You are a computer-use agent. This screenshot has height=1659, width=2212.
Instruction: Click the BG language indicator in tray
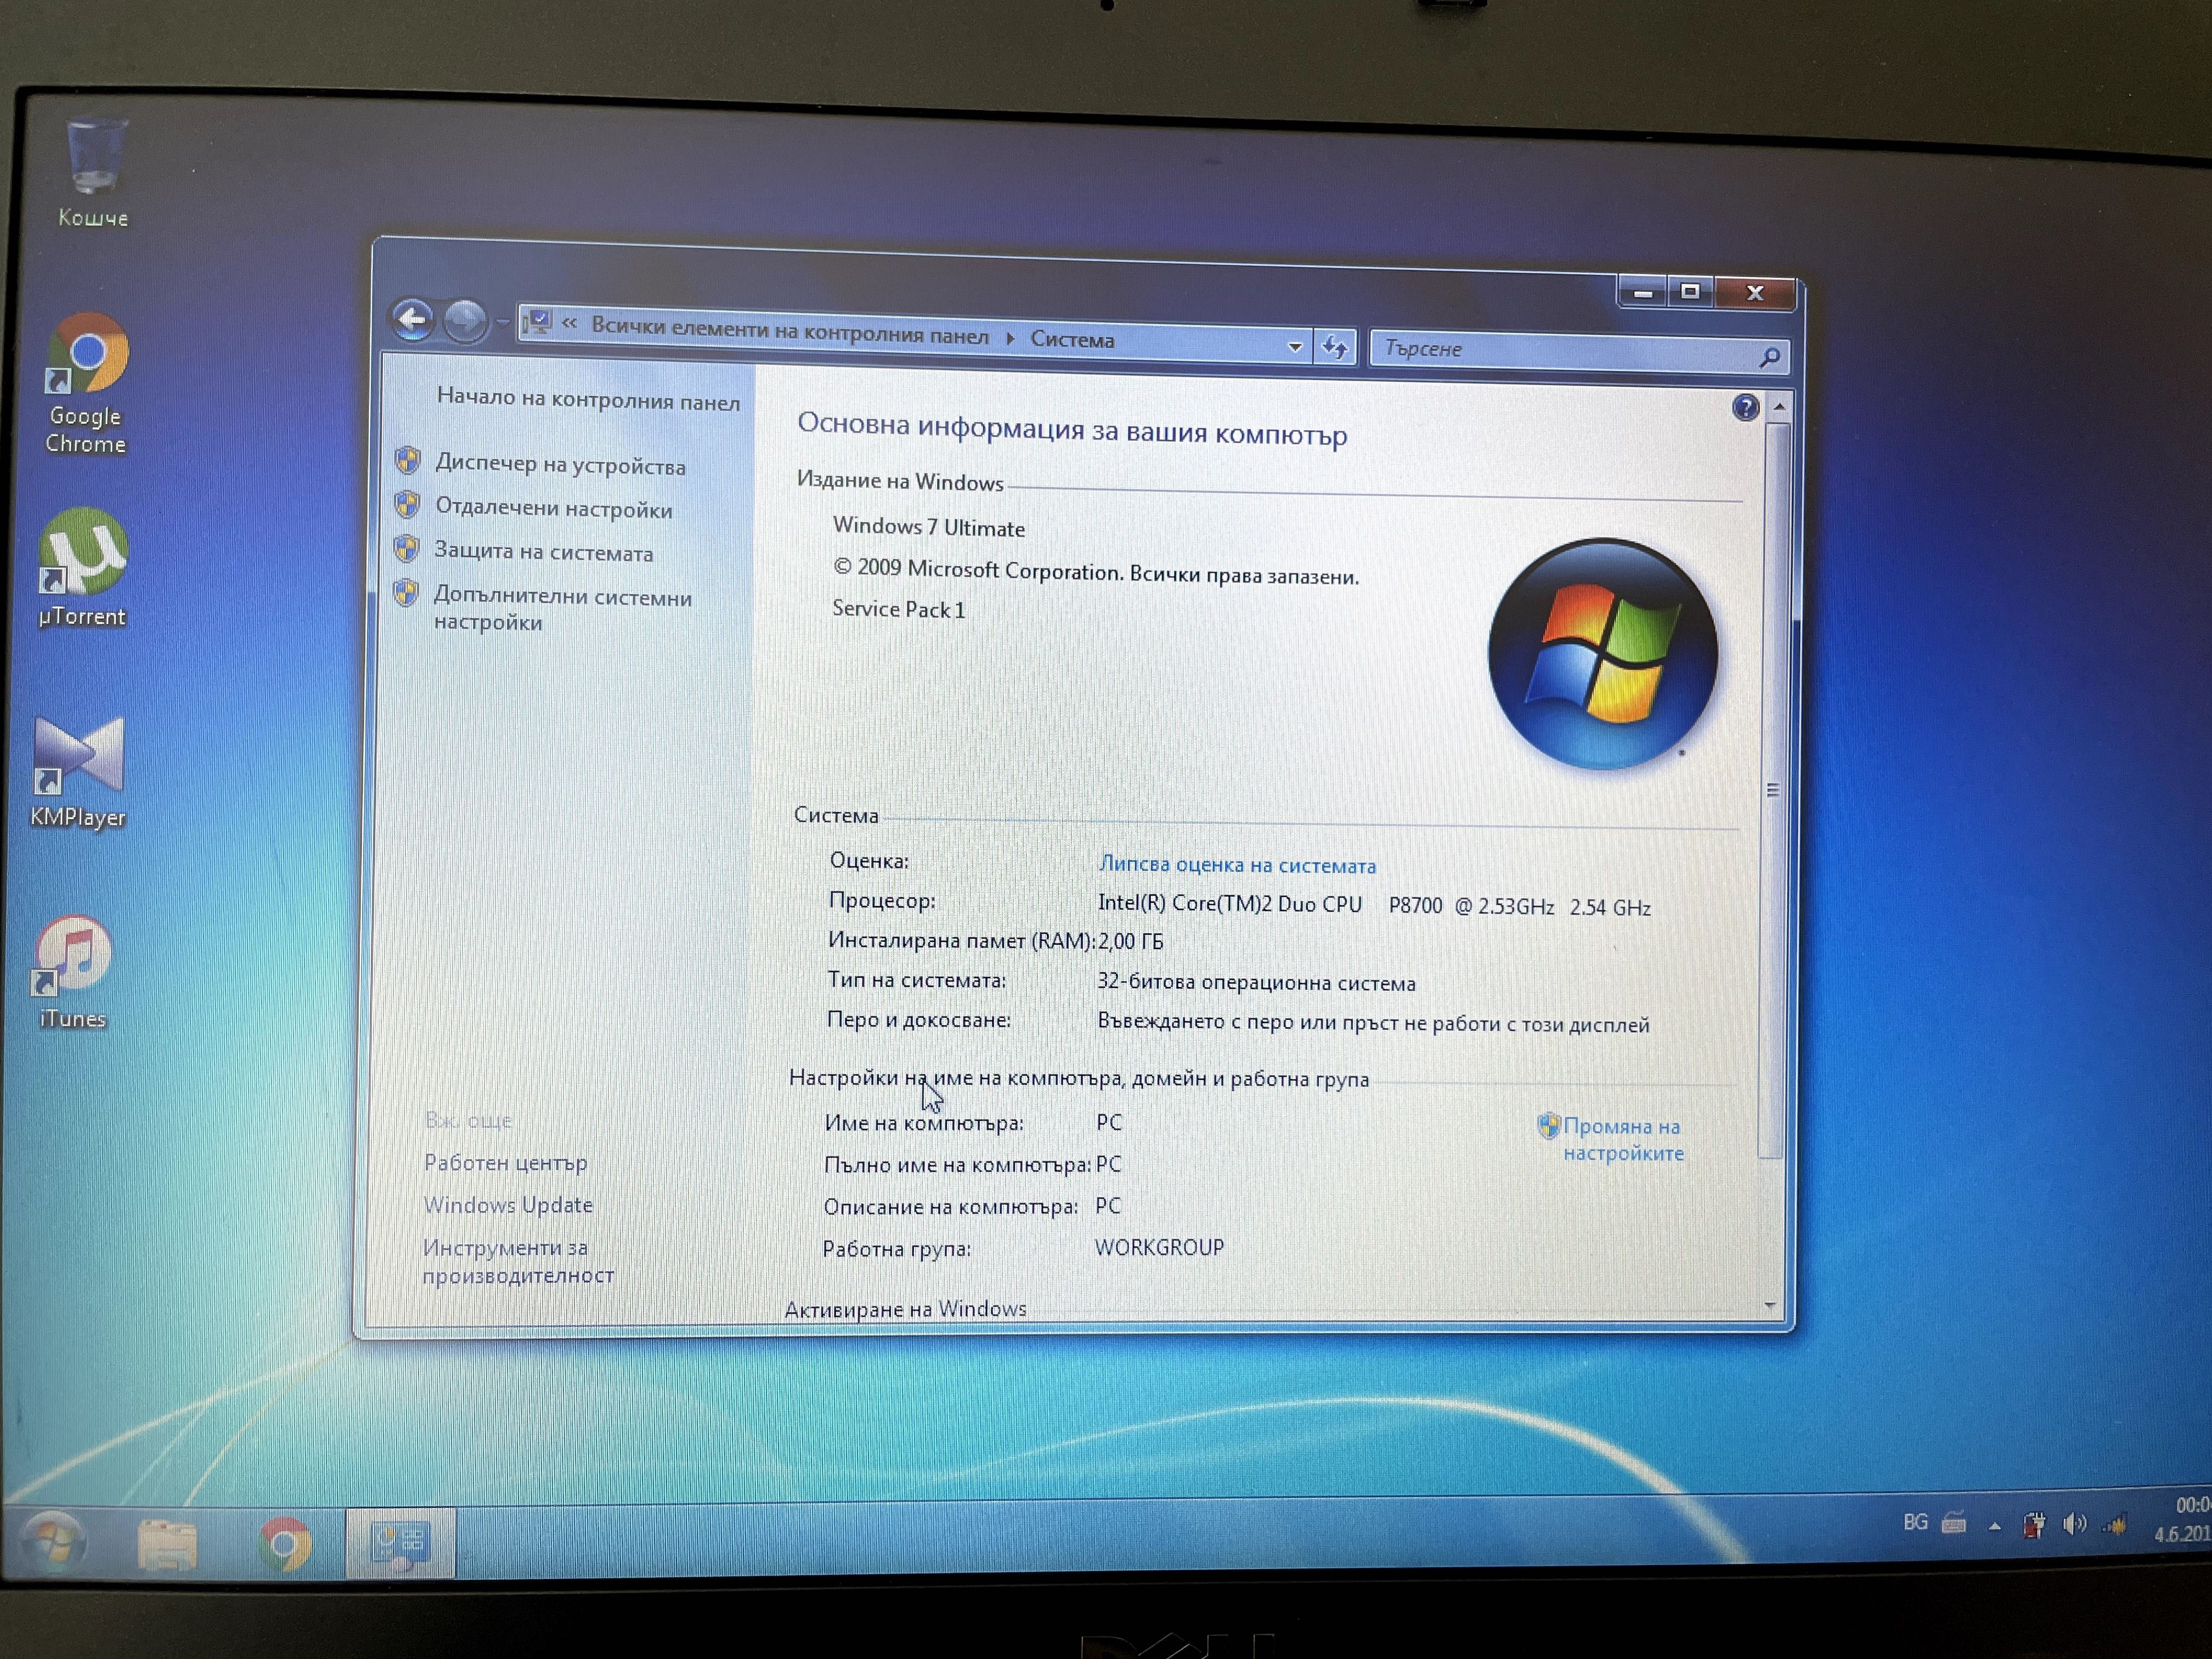point(1915,1522)
